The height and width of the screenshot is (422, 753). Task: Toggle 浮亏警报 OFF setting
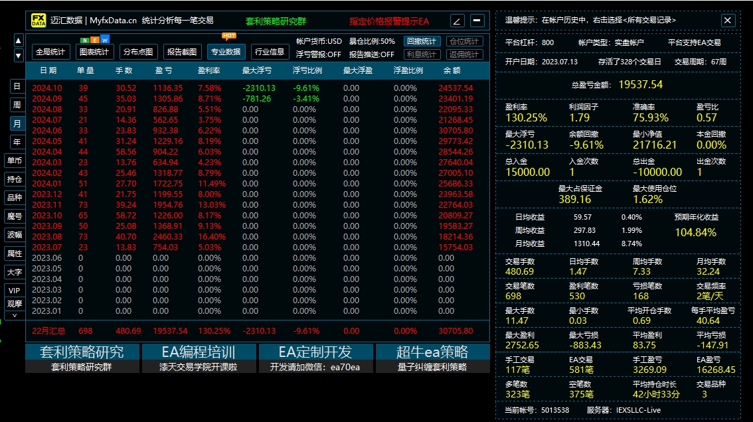(x=318, y=54)
